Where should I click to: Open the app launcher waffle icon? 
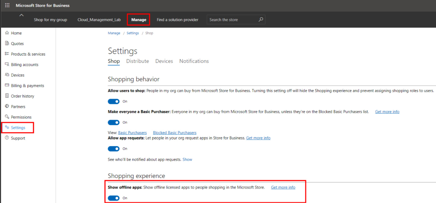[7, 5]
